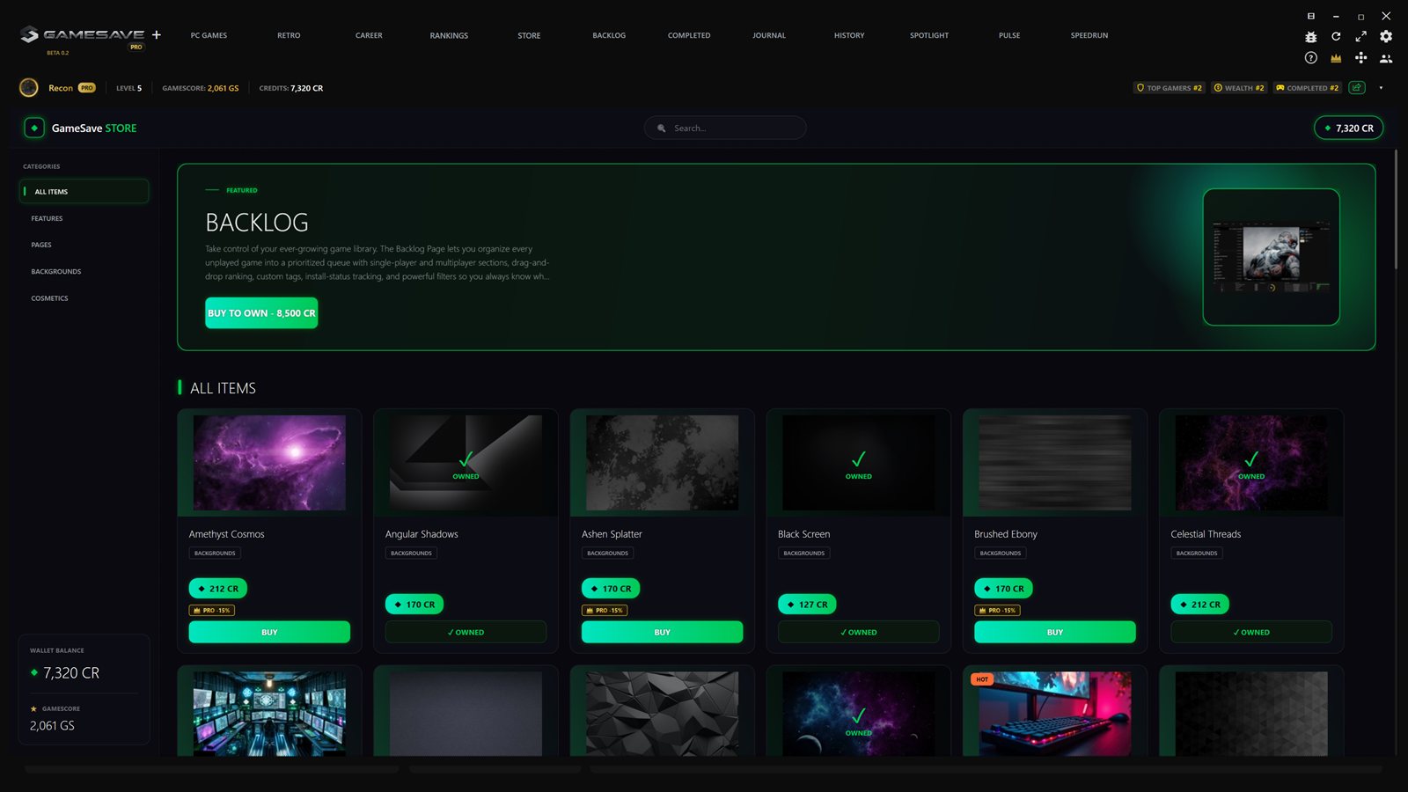Expand the profile bar dropdown arrow
The image size is (1408, 792).
[x=1381, y=88]
